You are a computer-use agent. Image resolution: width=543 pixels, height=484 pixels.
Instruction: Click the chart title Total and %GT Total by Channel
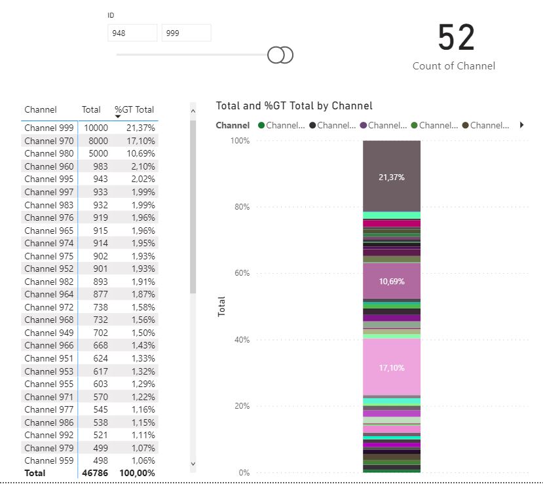[x=294, y=105]
